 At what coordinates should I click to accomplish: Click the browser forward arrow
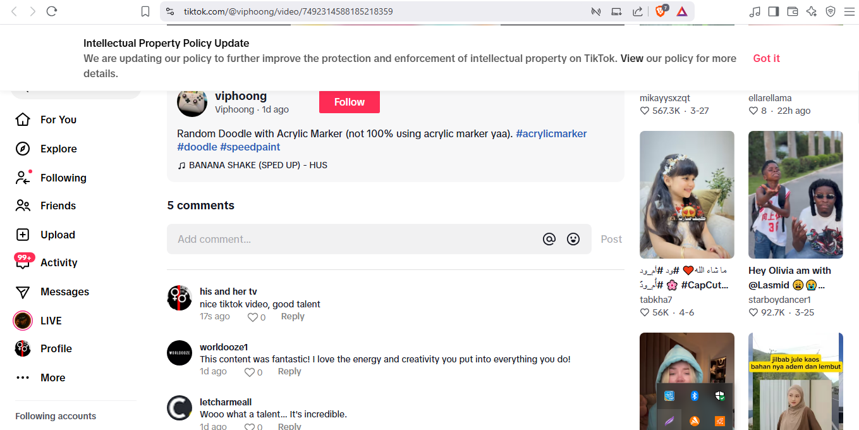click(x=33, y=11)
